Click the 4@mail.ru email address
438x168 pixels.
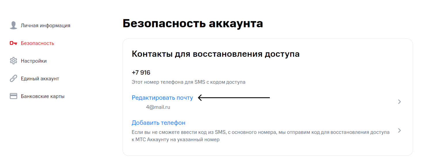pyautogui.click(x=158, y=107)
